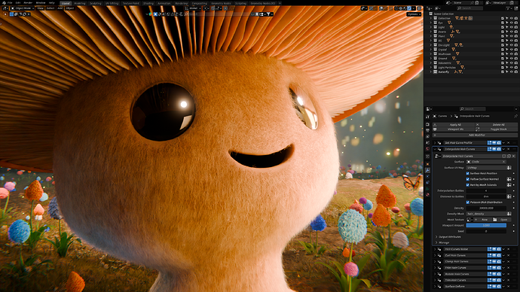Expand the Manage panel
The width and height of the screenshot is (520, 292).
coord(436,242)
